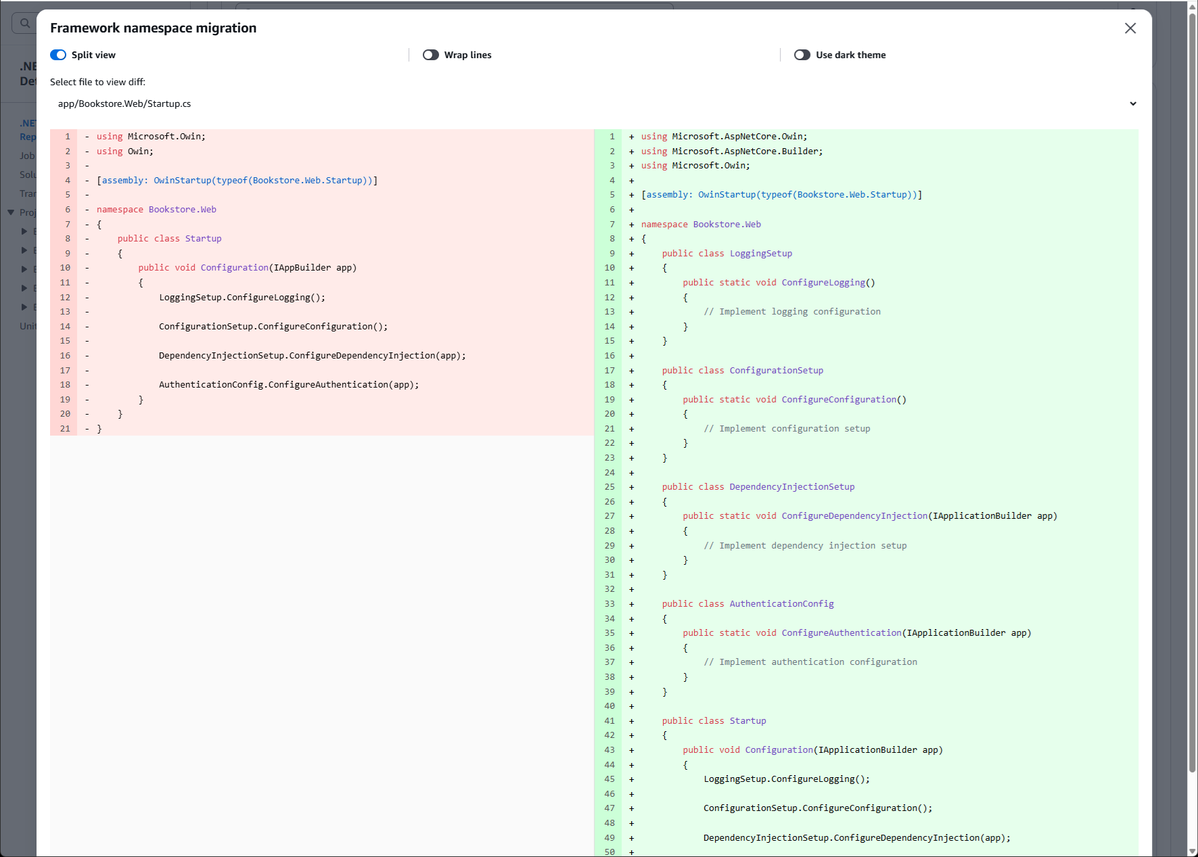Click the search magnifier icon

click(x=25, y=22)
